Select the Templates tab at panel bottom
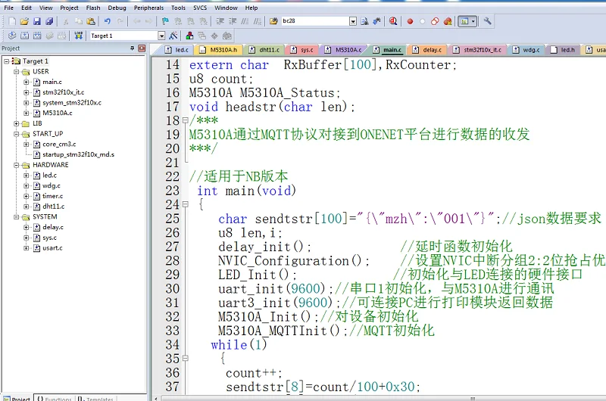This screenshot has height=401, width=606. (95, 399)
